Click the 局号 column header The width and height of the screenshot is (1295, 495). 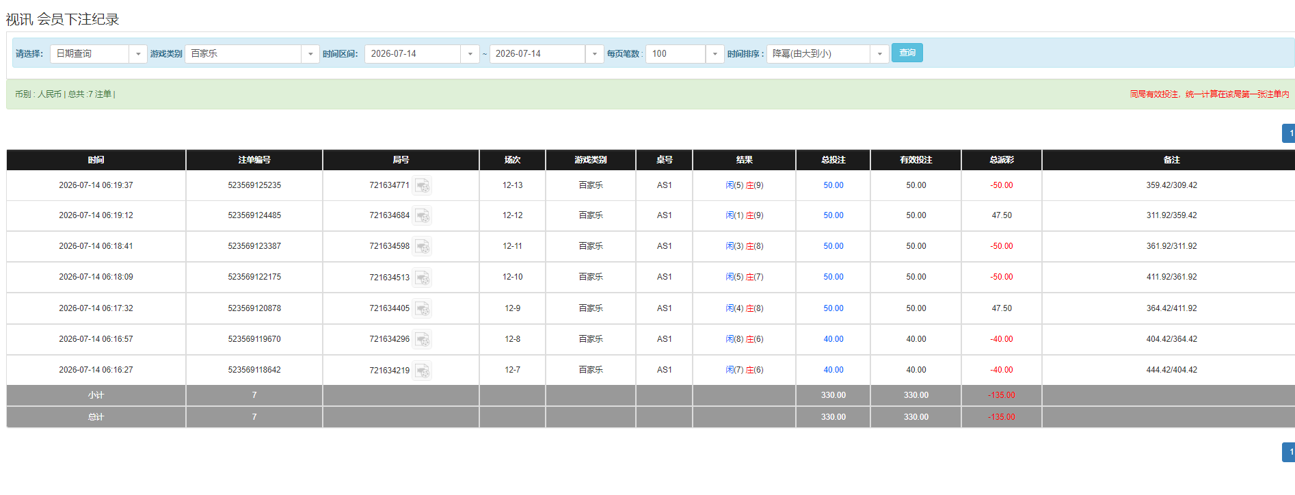point(401,160)
